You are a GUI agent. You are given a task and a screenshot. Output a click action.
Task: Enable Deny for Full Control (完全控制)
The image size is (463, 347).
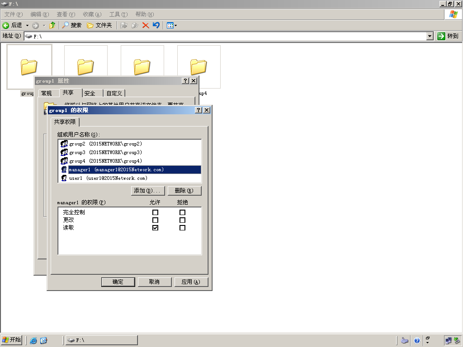[183, 212]
